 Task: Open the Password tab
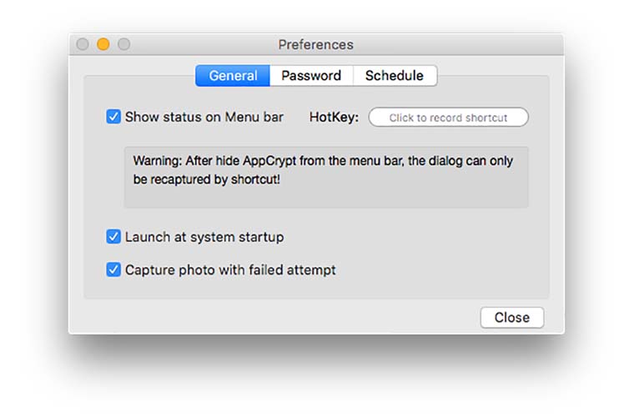pyautogui.click(x=311, y=76)
